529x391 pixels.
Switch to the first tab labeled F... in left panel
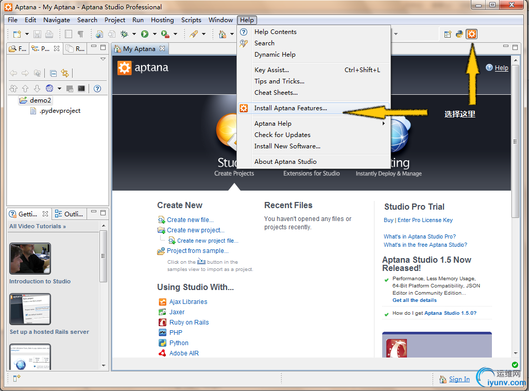click(x=18, y=48)
